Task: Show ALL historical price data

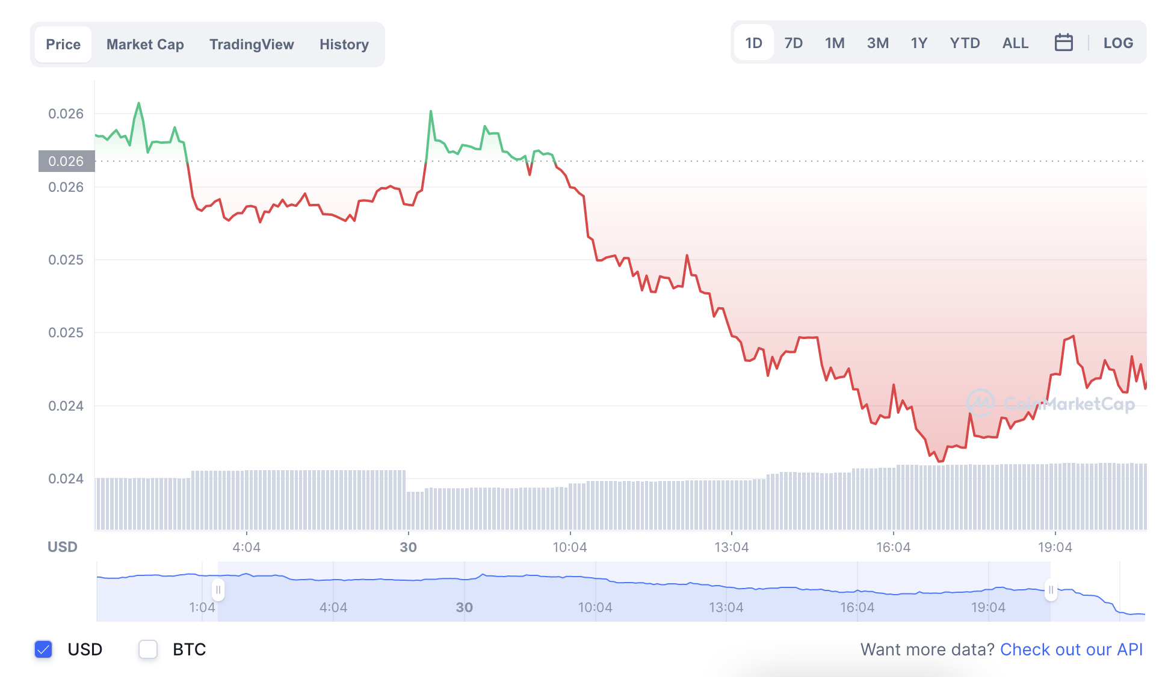Action: 1015,43
